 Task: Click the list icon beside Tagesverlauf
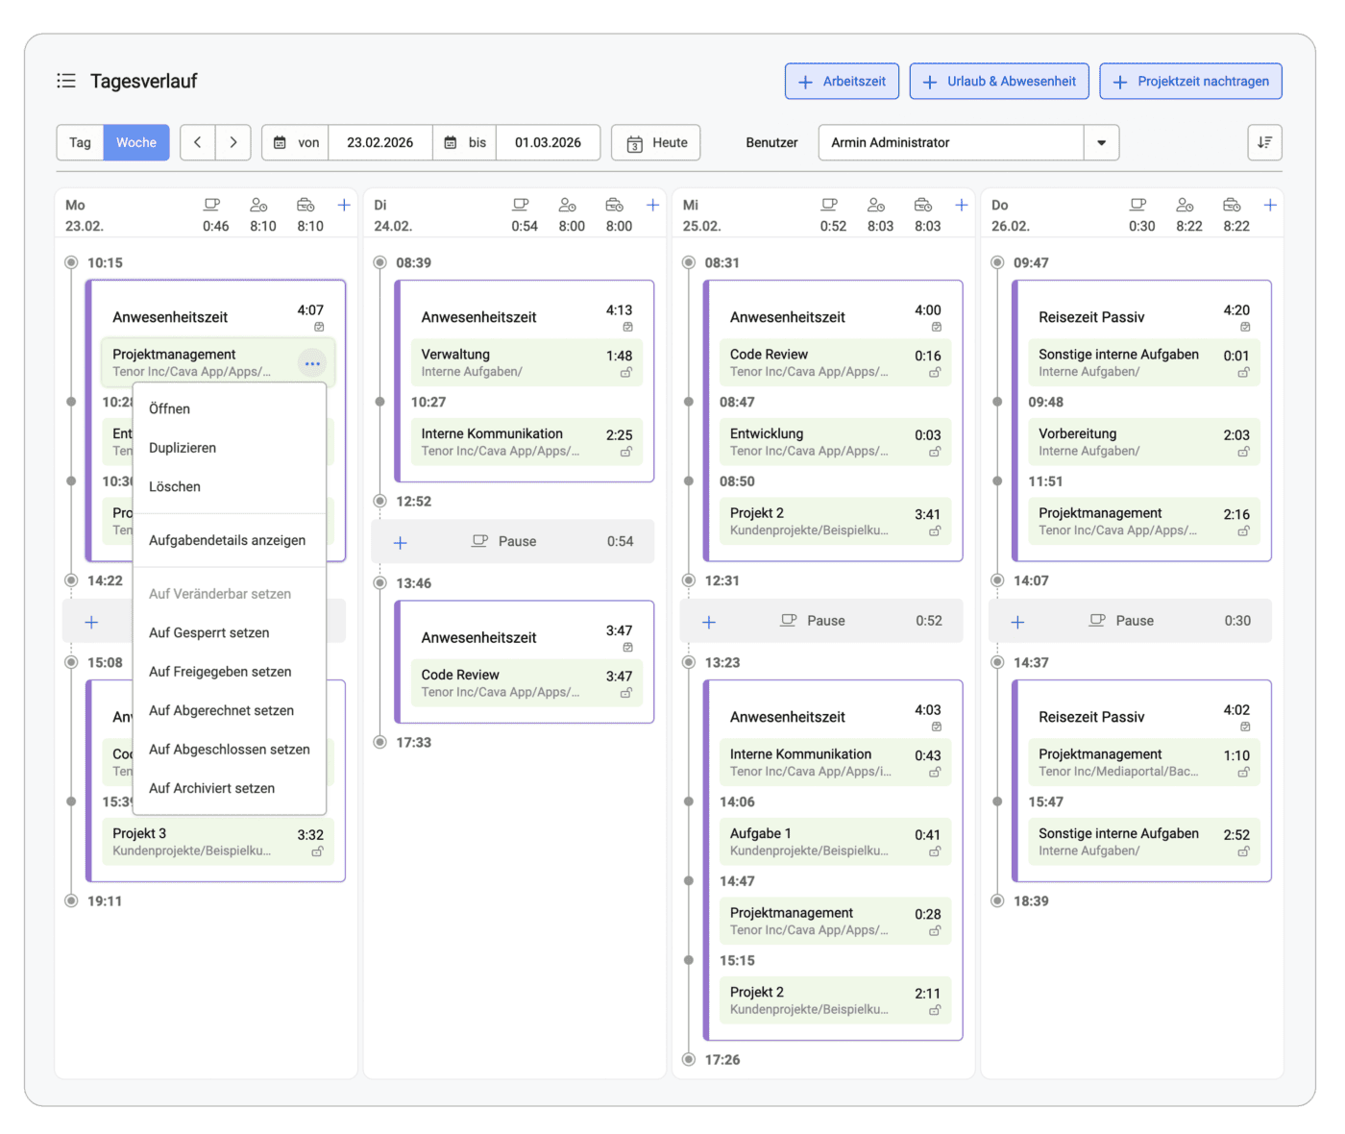point(66,81)
